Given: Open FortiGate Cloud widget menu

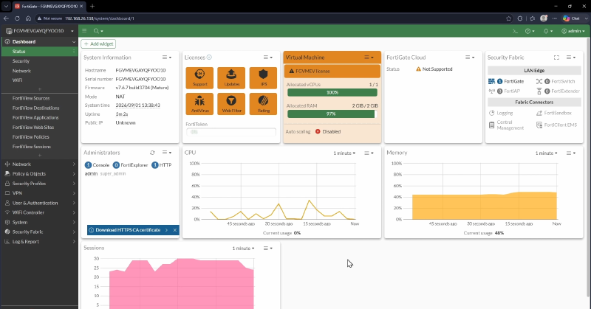Looking at the screenshot, I should (470, 58).
